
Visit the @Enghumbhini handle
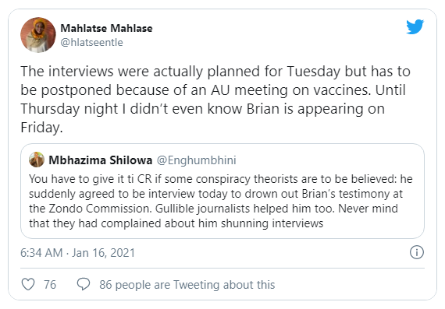click(197, 160)
